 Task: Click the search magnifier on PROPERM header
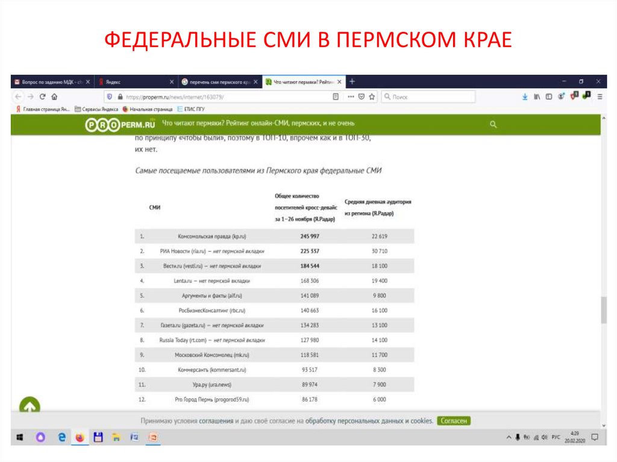click(493, 124)
